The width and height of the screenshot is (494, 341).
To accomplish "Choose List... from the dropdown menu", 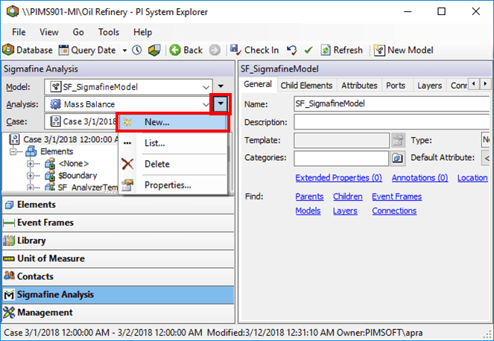I will pos(173,143).
